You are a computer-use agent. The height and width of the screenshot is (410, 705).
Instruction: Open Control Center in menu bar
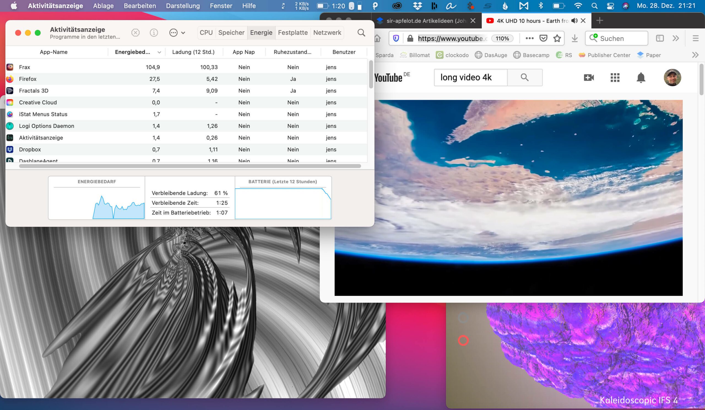(610, 6)
